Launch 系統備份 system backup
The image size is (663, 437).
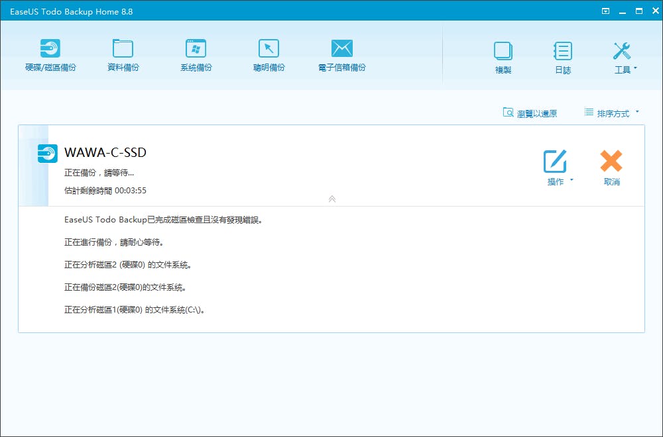point(196,56)
